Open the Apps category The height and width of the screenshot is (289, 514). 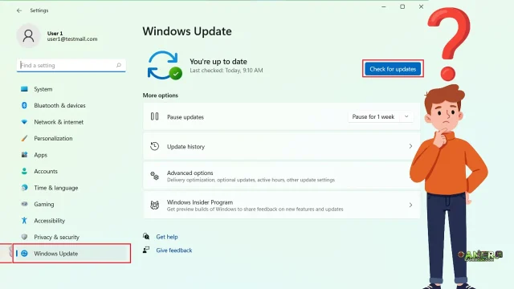41,155
